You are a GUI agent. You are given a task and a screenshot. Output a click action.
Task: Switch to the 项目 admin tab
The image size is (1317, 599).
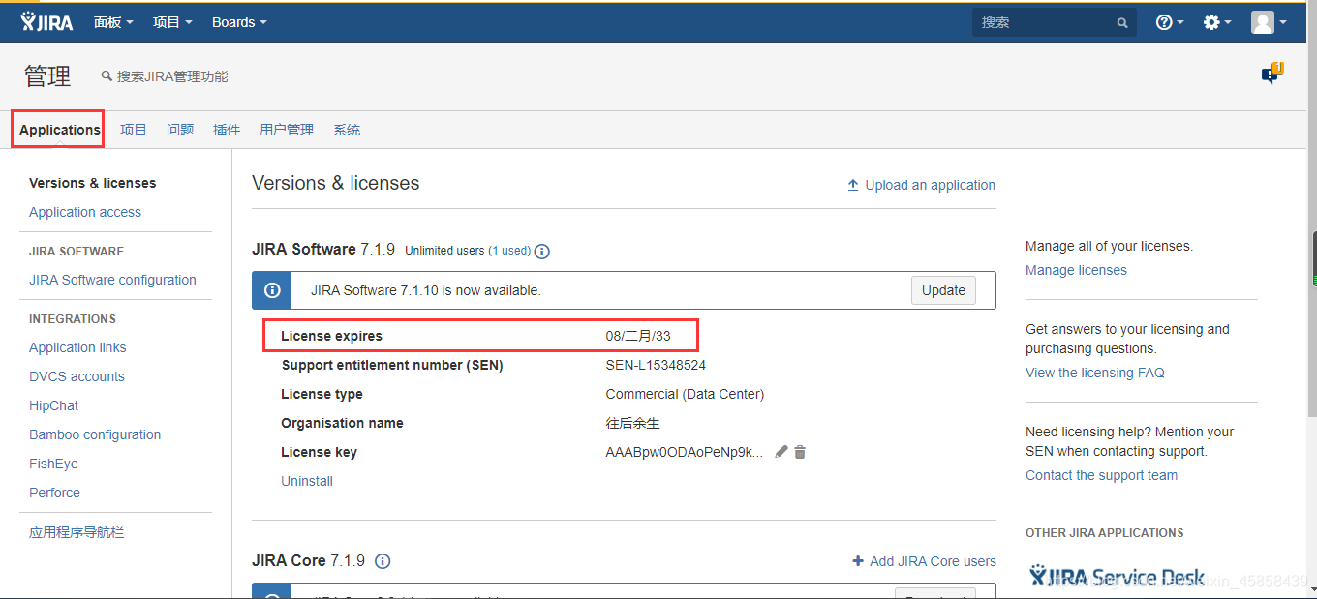click(x=134, y=130)
